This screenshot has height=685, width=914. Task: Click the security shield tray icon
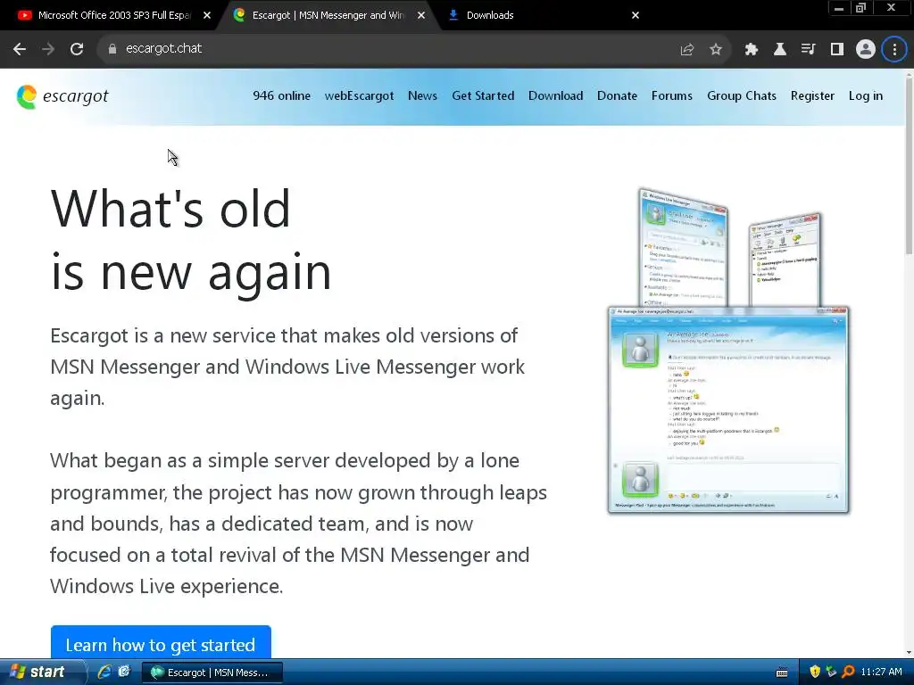point(815,673)
